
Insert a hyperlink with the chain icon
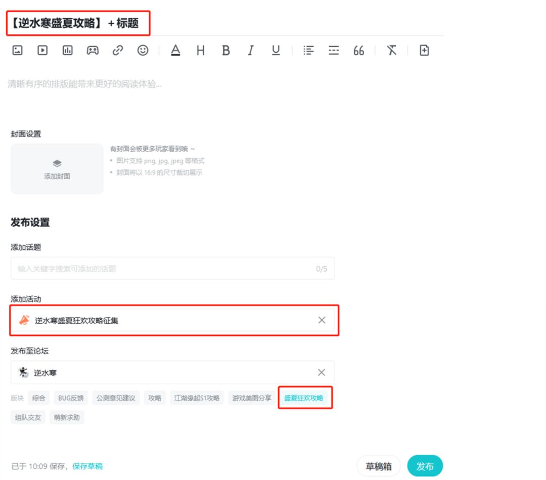[118, 50]
